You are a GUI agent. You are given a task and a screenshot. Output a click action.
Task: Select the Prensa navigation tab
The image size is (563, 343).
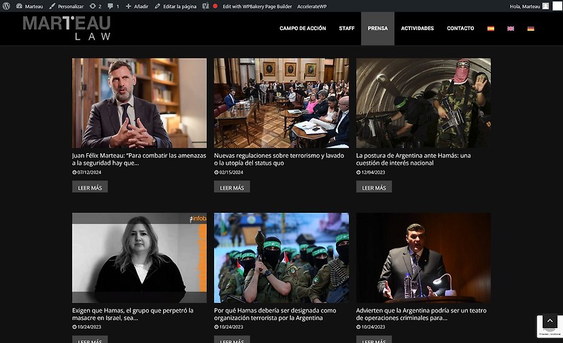(x=377, y=29)
